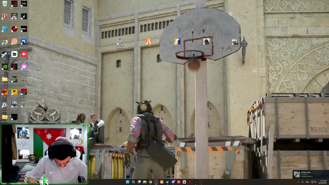
Task: Launch the Make Good Choices shortcut
Action: click(14, 18)
